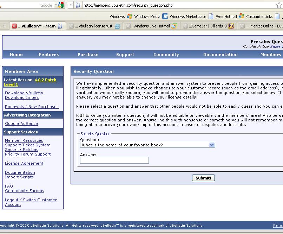Open Renewals / New Purchases link
The height and width of the screenshot is (234, 283).
pos(32,107)
